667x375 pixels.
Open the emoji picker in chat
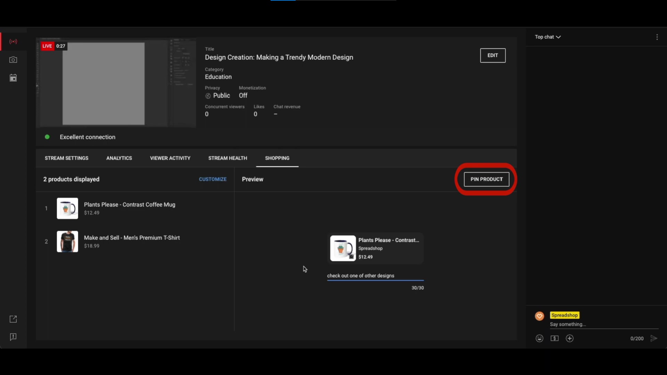[x=539, y=339]
